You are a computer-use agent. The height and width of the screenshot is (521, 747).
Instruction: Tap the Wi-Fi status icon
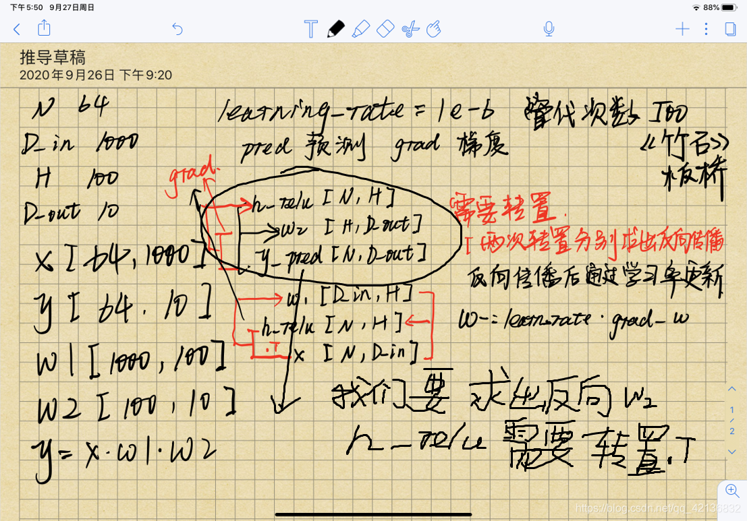pos(696,7)
